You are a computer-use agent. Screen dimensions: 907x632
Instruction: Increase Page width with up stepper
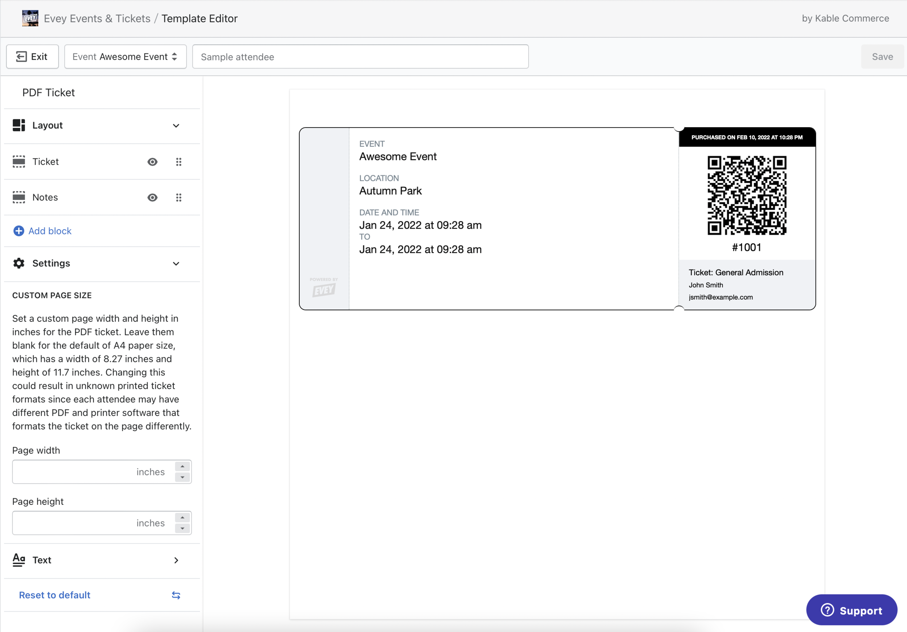(x=182, y=466)
